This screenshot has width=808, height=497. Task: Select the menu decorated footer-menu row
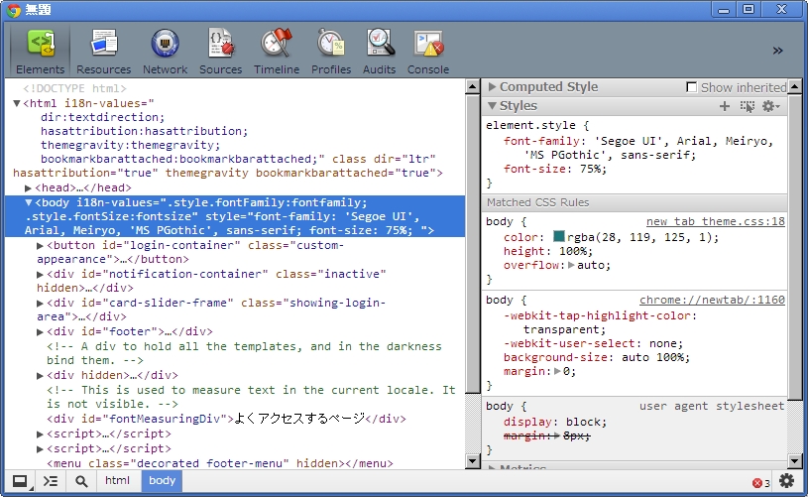coord(220,463)
